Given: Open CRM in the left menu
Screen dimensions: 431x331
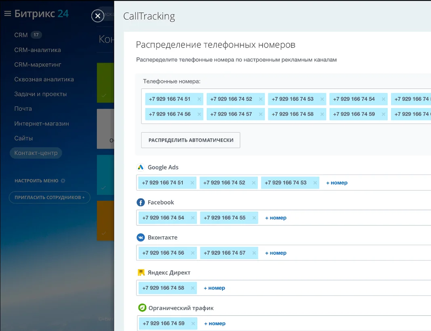Looking at the screenshot, I should click(21, 35).
